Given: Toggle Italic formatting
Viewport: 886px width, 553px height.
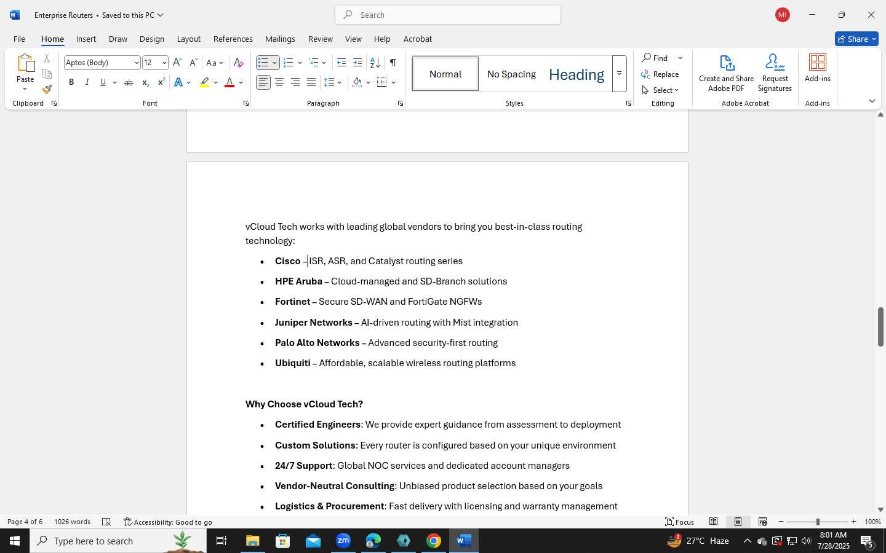Looking at the screenshot, I should 87,82.
